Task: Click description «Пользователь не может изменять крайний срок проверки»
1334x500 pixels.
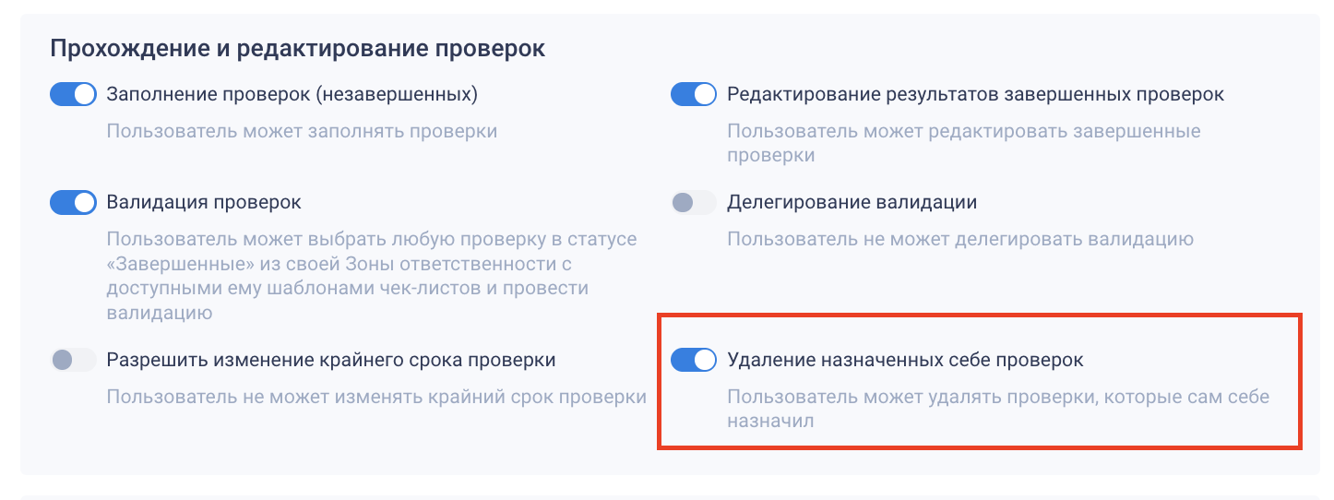Action: (x=376, y=398)
